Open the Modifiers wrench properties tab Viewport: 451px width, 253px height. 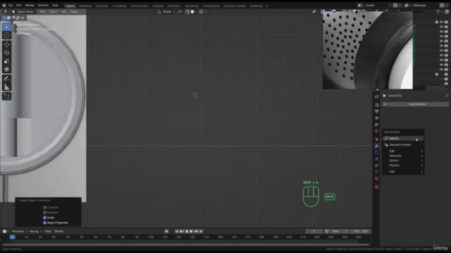click(x=377, y=146)
